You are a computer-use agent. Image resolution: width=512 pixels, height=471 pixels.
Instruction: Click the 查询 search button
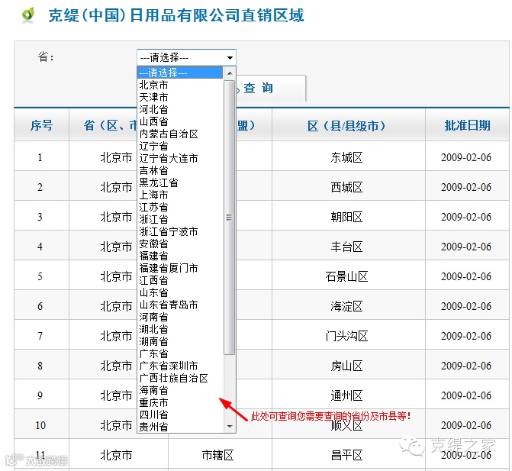tap(270, 89)
